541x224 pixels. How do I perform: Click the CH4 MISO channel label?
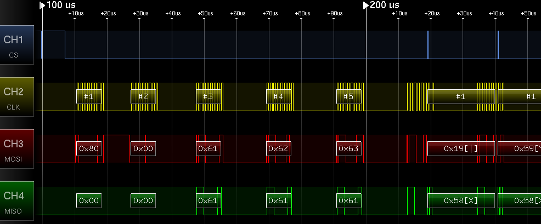(x=18, y=200)
